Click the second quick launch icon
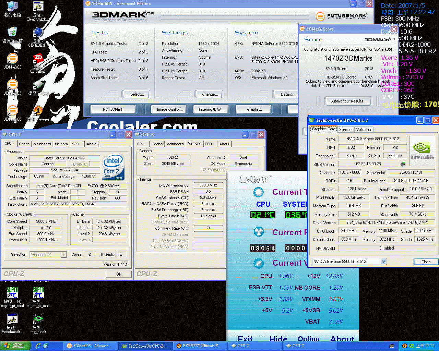This screenshot has height=351, width=439. pyautogui.click(x=46, y=346)
